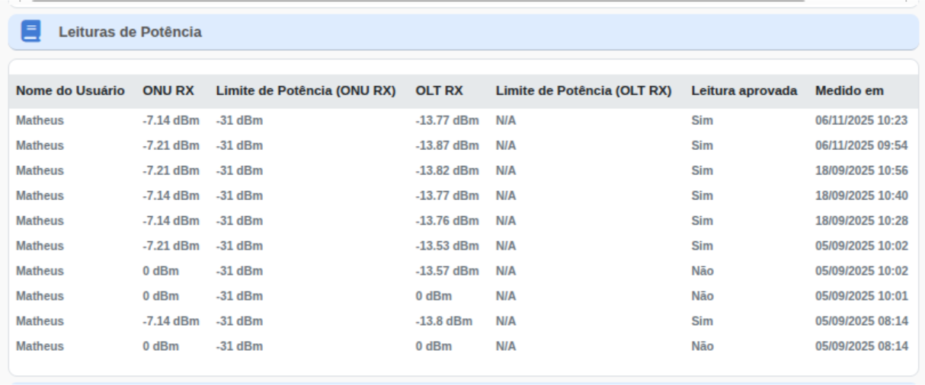Sort by Leitura aprovada column
Image resolution: width=925 pixels, height=385 pixels.
coord(744,91)
